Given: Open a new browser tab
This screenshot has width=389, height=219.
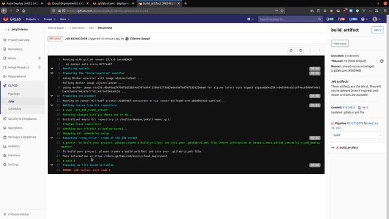Looking at the screenshot, I should [185, 4].
